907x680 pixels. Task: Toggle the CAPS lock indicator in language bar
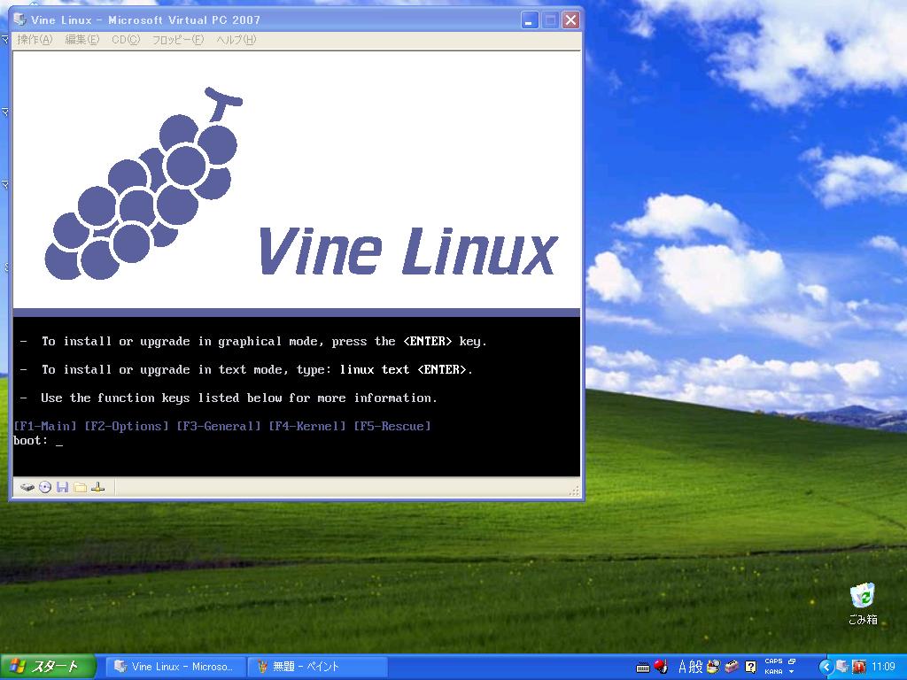point(773,661)
